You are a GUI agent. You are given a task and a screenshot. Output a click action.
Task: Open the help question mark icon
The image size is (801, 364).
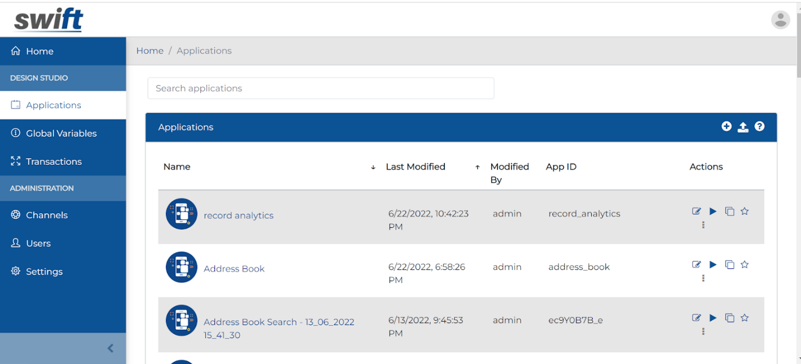click(760, 127)
